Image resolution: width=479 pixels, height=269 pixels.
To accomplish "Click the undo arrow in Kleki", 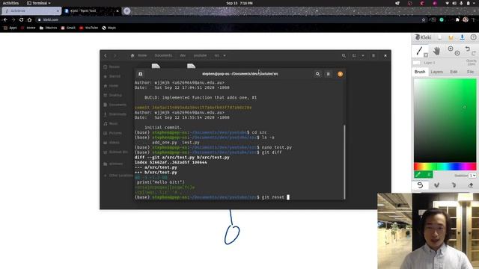I will point(467,49).
